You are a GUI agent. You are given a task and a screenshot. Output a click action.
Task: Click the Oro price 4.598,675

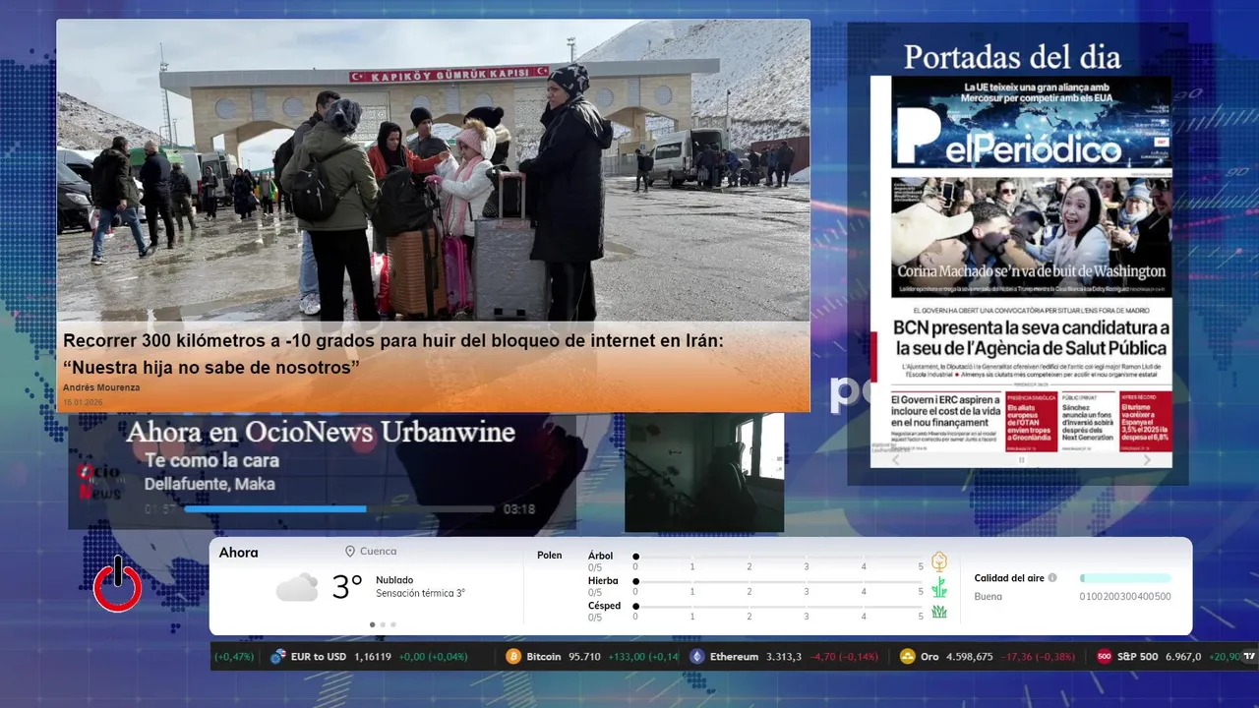970,656
